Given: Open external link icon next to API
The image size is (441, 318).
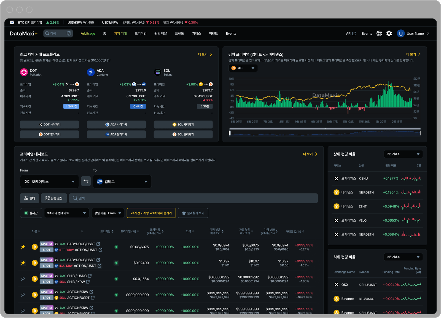Looking at the screenshot, I should (x=354, y=34).
